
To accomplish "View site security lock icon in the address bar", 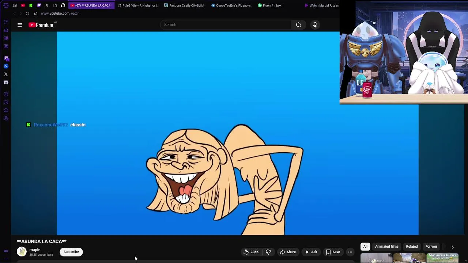I will 35,14.
